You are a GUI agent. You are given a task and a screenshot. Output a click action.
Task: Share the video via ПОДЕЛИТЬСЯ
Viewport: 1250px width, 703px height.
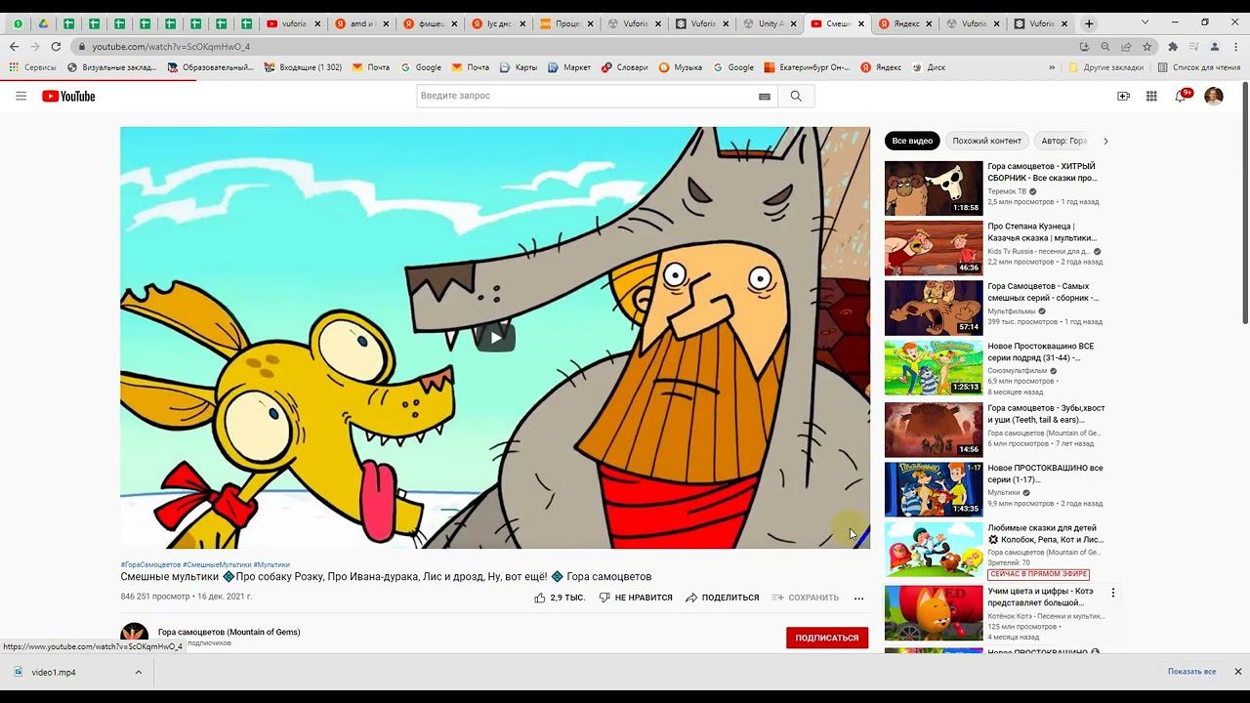(x=723, y=598)
